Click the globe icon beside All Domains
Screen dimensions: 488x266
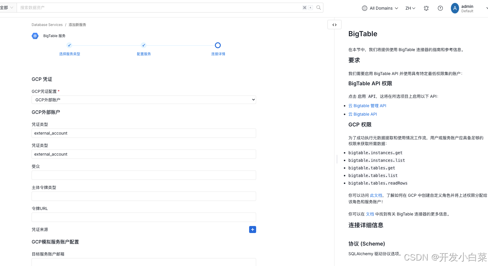pyautogui.click(x=365, y=8)
